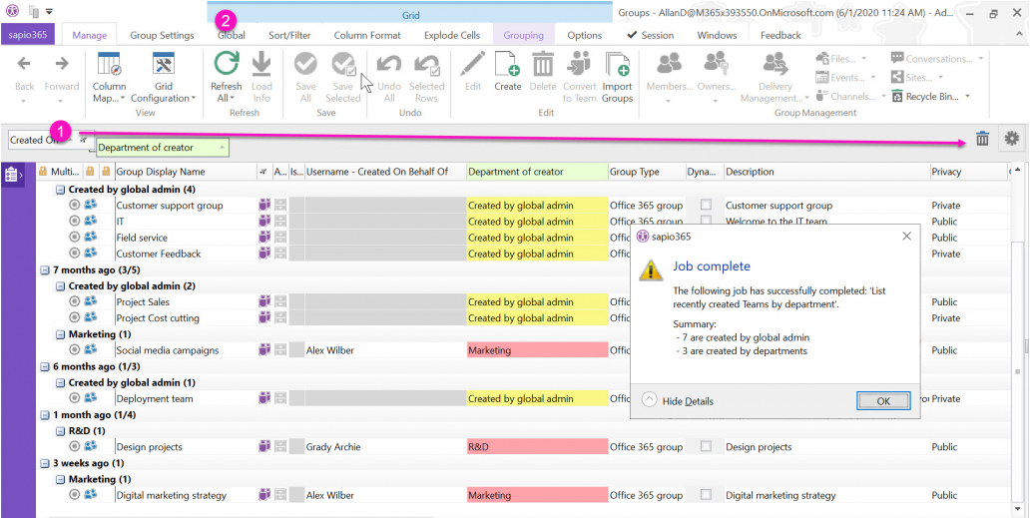Click the Back navigation arrow

[24, 64]
